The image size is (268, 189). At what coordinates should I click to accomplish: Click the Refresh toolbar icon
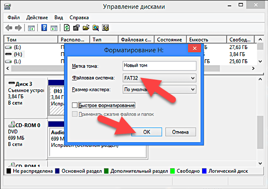[67, 28]
